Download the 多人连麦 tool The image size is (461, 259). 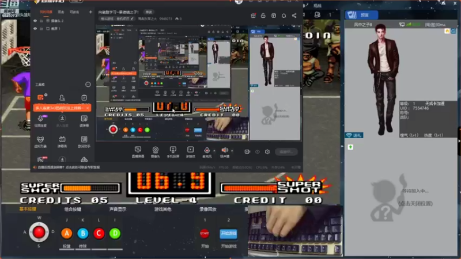[x=62, y=121]
